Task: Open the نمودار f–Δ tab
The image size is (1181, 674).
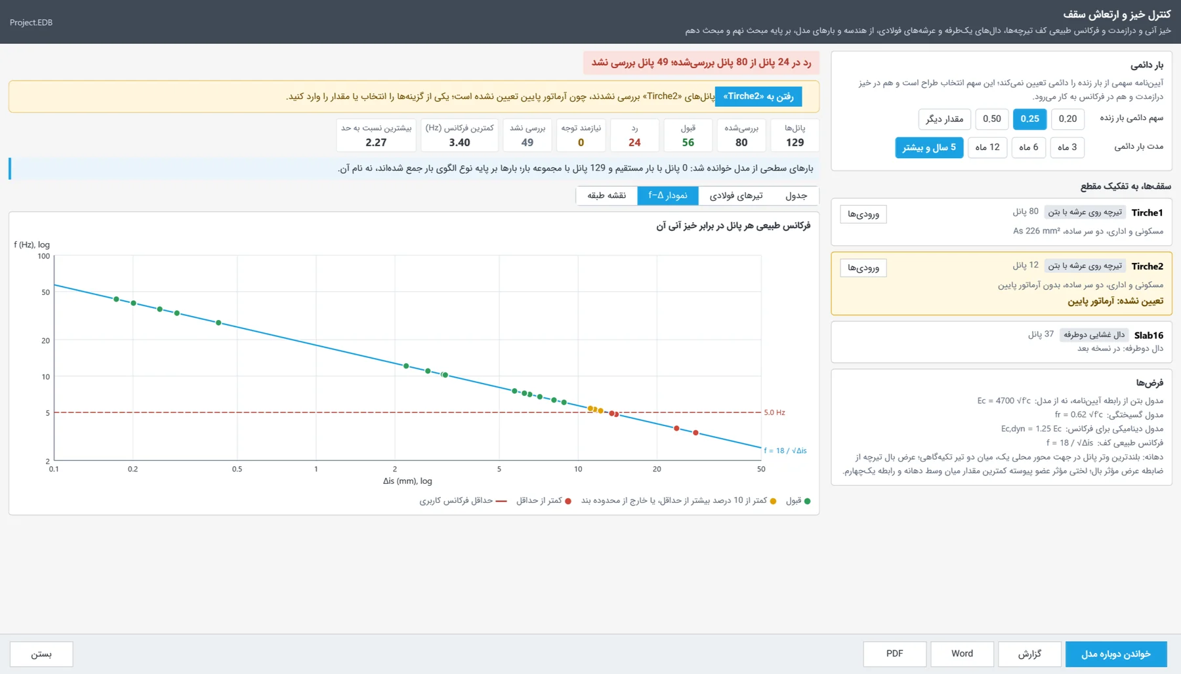Action: coord(668,195)
